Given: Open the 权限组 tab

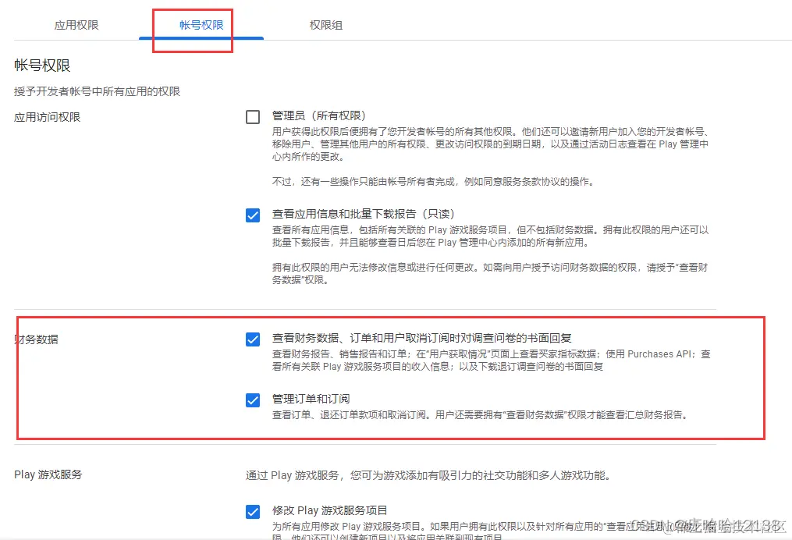Looking at the screenshot, I should point(325,24).
